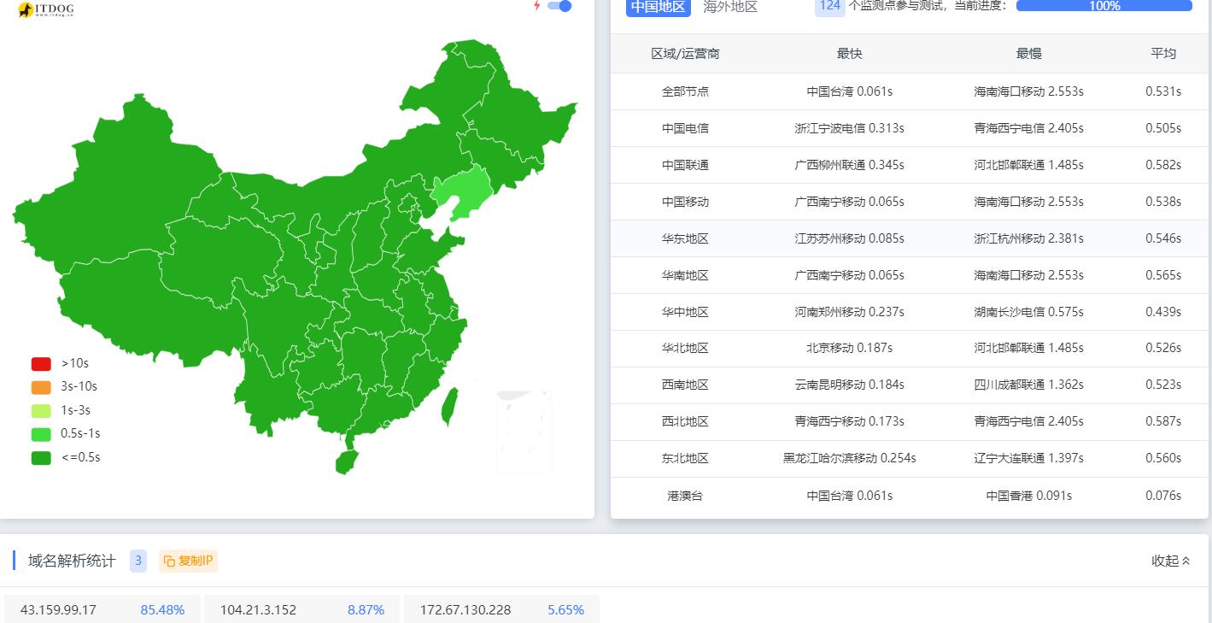Image resolution: width=1212 pixels, height=623 pixels.
Task: Click the 域名解析统计 heading
Action: 72,561
